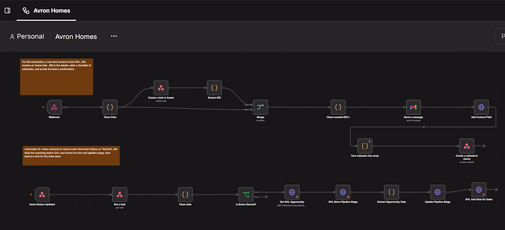Click the 'get: task' subtitle under Get a task
This screenshot has height=230, width=505.
pos(119,208)
